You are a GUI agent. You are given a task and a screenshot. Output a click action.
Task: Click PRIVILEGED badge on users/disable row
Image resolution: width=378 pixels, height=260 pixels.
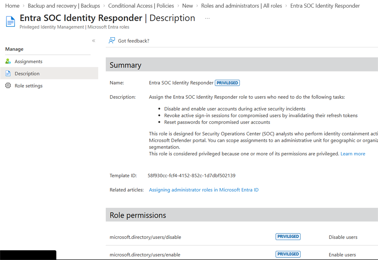tap(288, 236)
